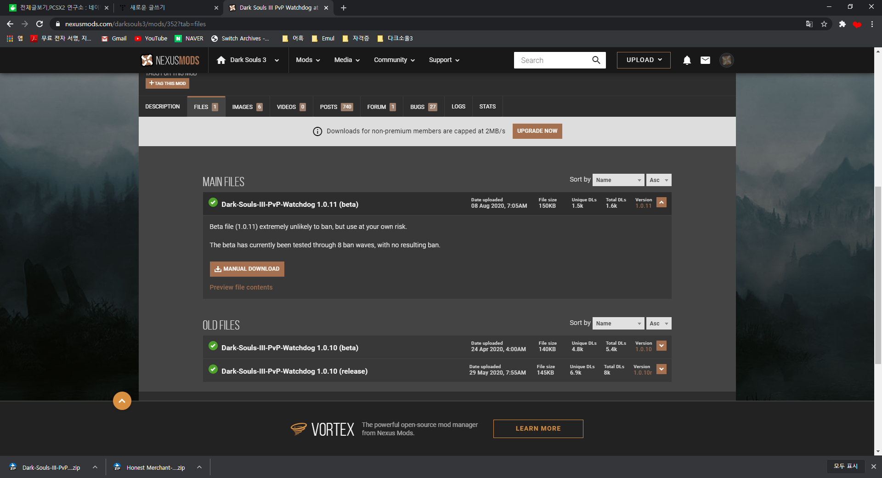Open Main Files Sort by Name dropdown

[618, 180]
